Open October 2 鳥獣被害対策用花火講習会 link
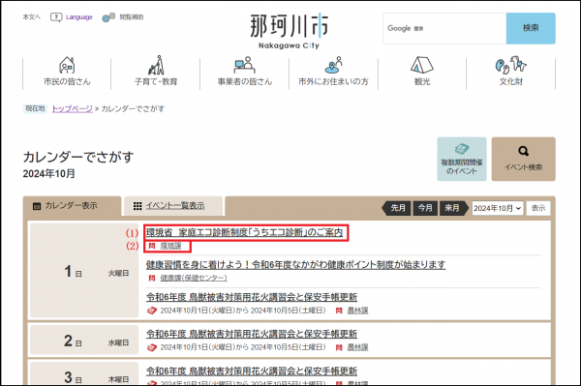 tap(252, 334)
